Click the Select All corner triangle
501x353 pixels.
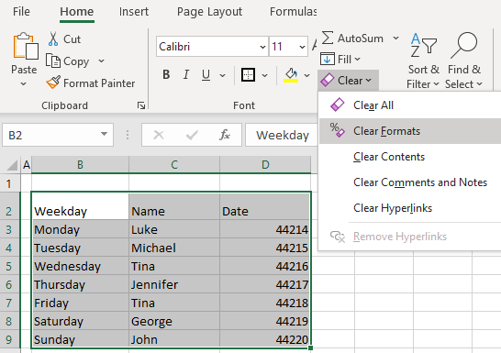pos(12,165)
